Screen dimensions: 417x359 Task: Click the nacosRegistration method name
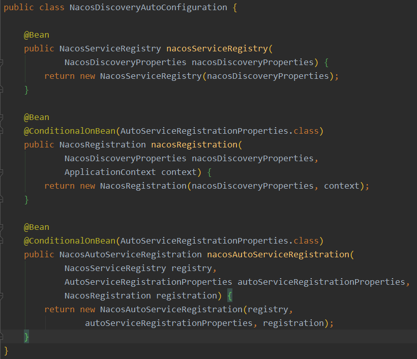(194, 144)
